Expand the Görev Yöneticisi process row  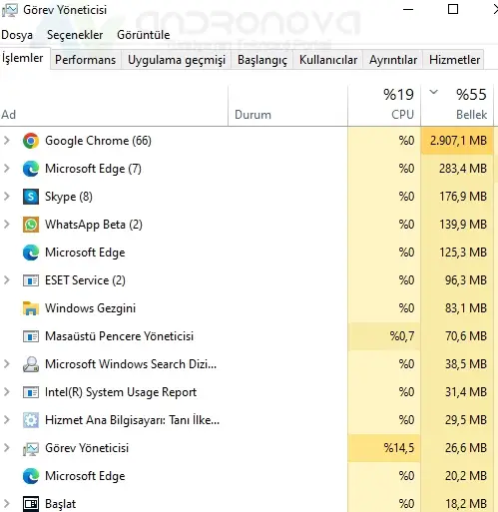pos(7,448)
